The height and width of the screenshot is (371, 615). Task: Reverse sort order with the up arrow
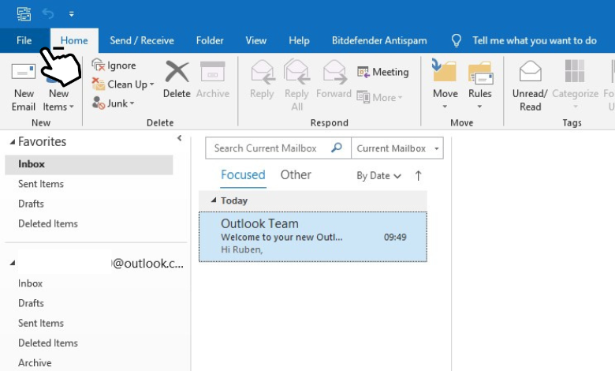(x=418, y=175)
